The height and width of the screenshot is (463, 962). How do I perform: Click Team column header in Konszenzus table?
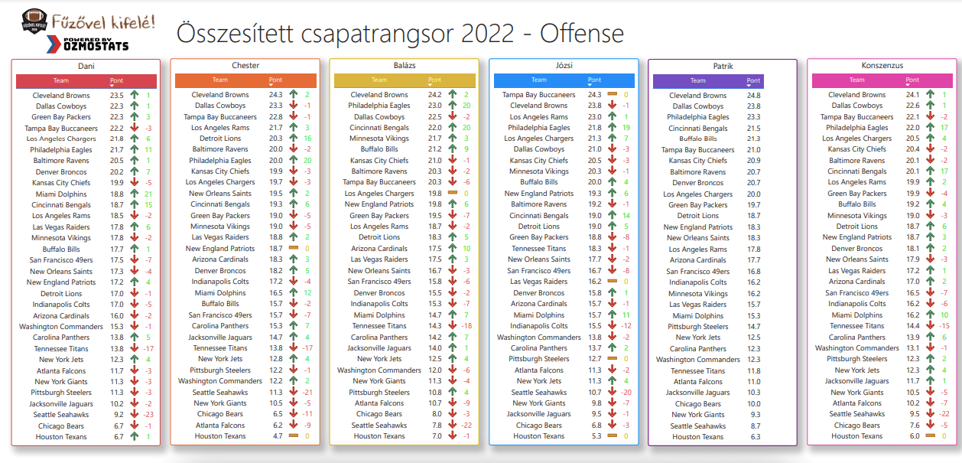tap(856, 80)
